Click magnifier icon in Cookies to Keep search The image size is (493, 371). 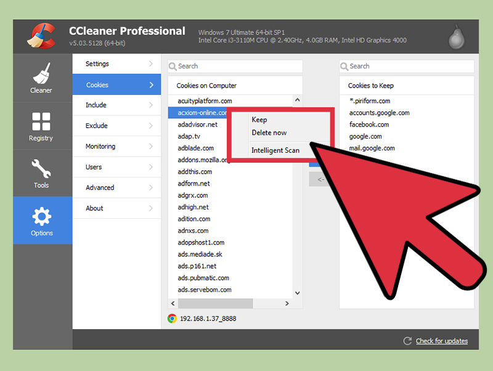(344, 67)
